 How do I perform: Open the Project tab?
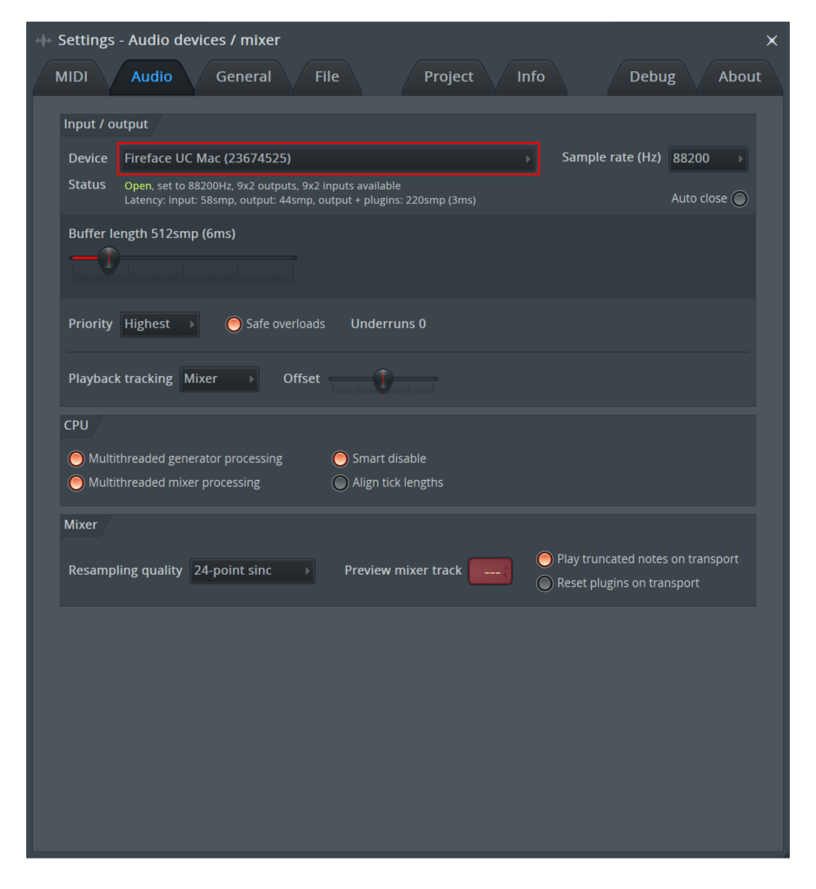448,76
